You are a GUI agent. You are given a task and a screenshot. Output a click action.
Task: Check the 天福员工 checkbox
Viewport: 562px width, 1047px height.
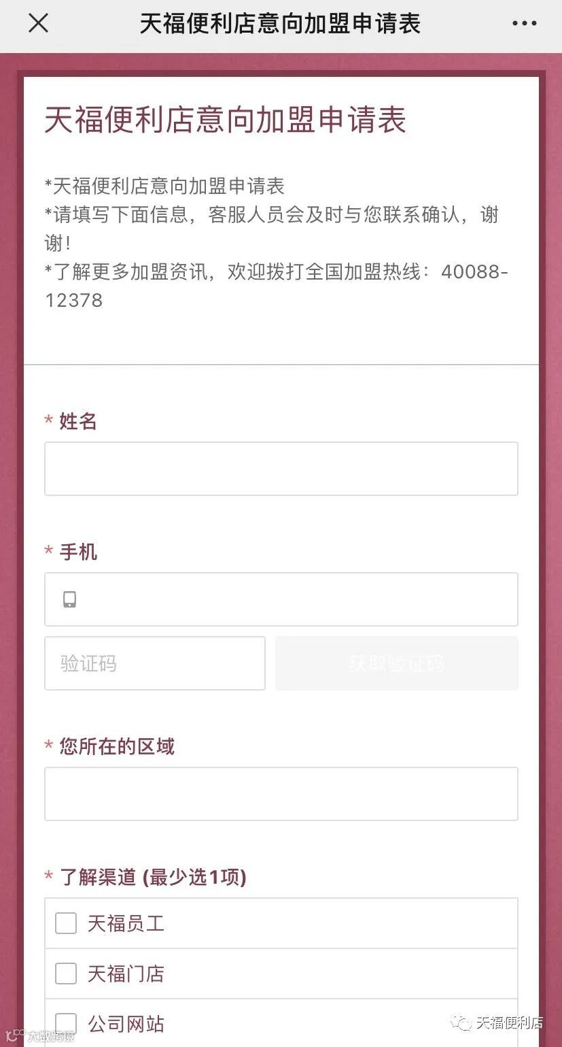[x=66, y=923]
